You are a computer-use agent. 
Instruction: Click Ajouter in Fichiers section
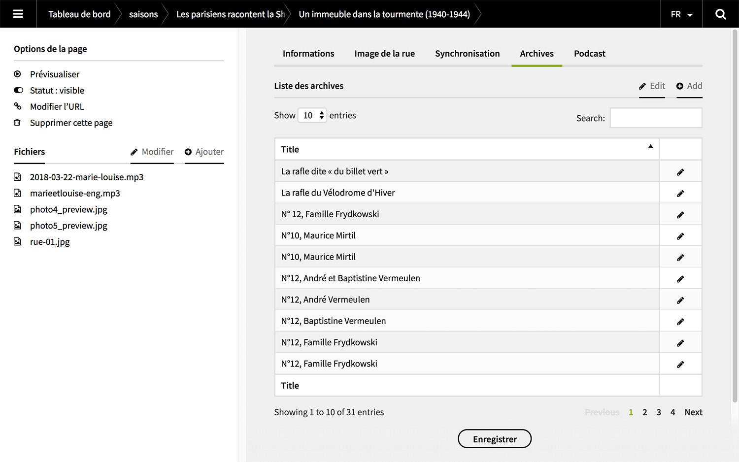[204, 152]
